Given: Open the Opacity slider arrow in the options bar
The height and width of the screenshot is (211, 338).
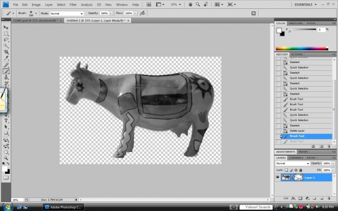Looking at the screenshot, I should pyautogui.click(x=111, y=14).
